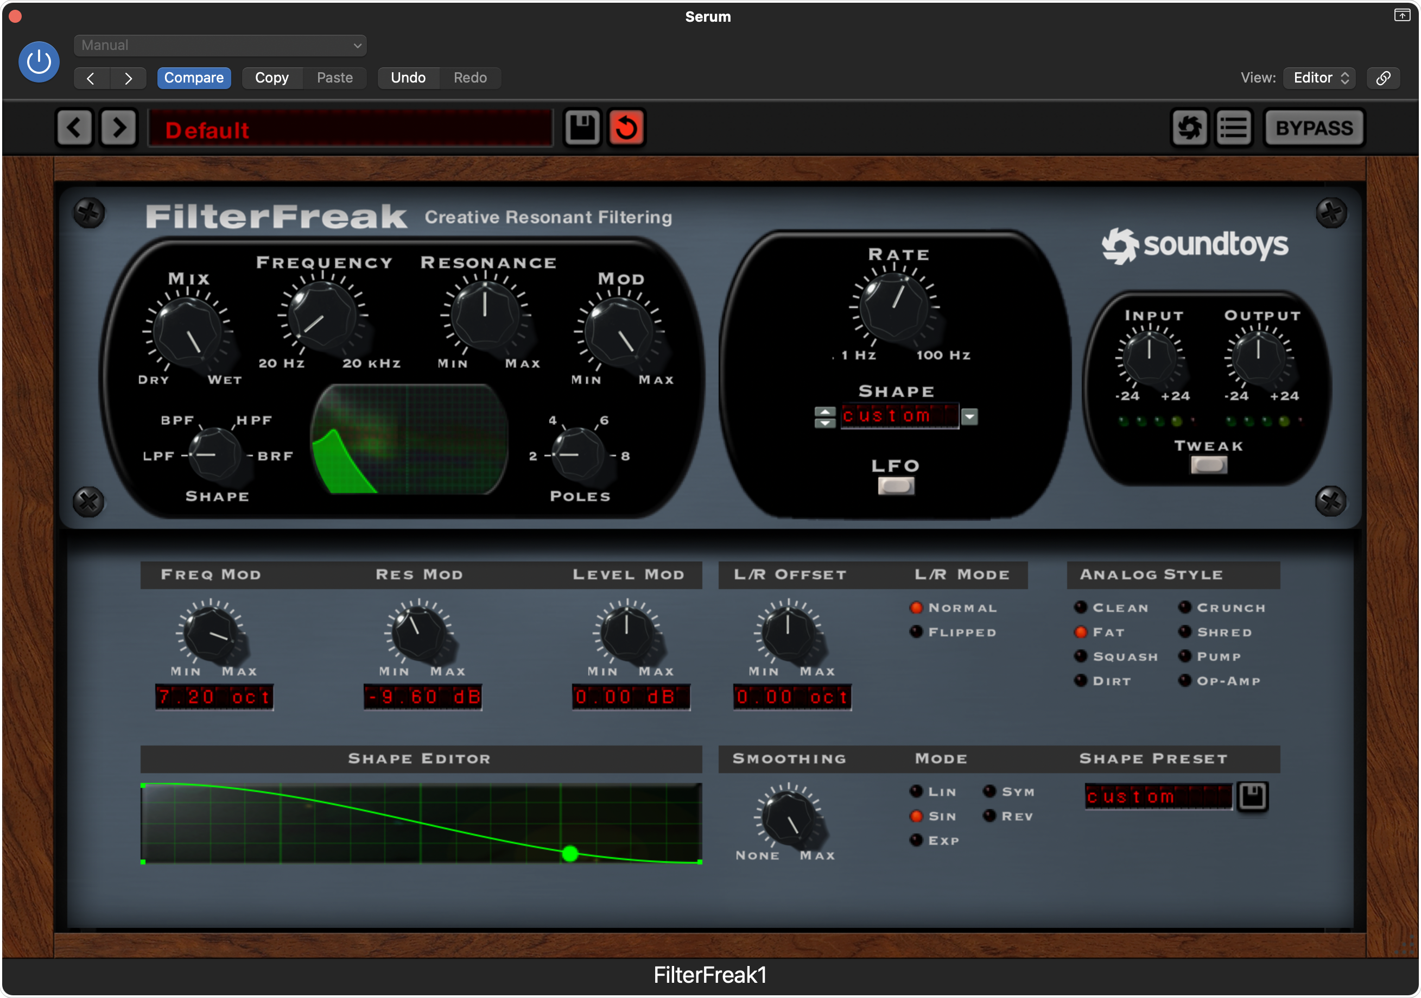1421x998 pixels.
Task: Click the Compare button
Action: coord(194,78)
